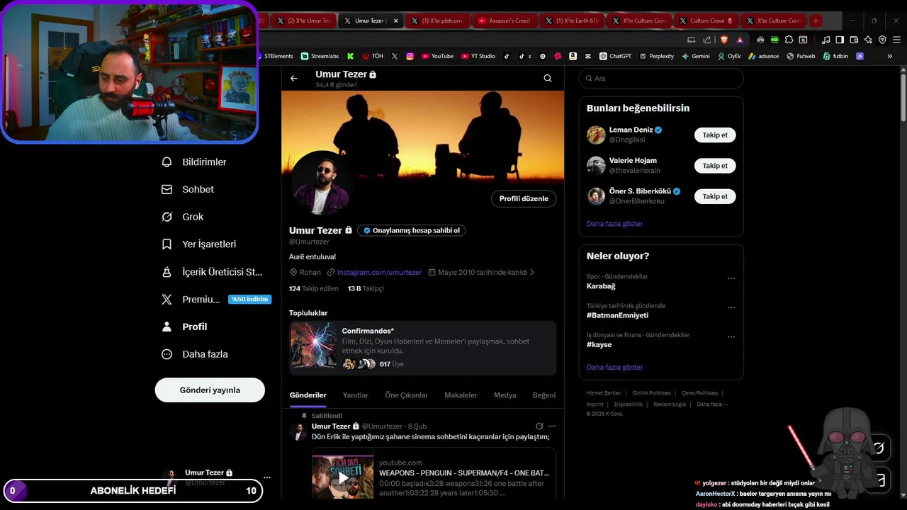This screenshot has height=510, width=907.
Task: Click Onaylanmış hesap sahibi ol badge
Action: pos(411,230)
